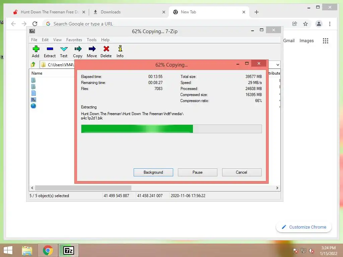Open the Edit menu in 7-Zip

pyautogui.click(x=45, y=40)
